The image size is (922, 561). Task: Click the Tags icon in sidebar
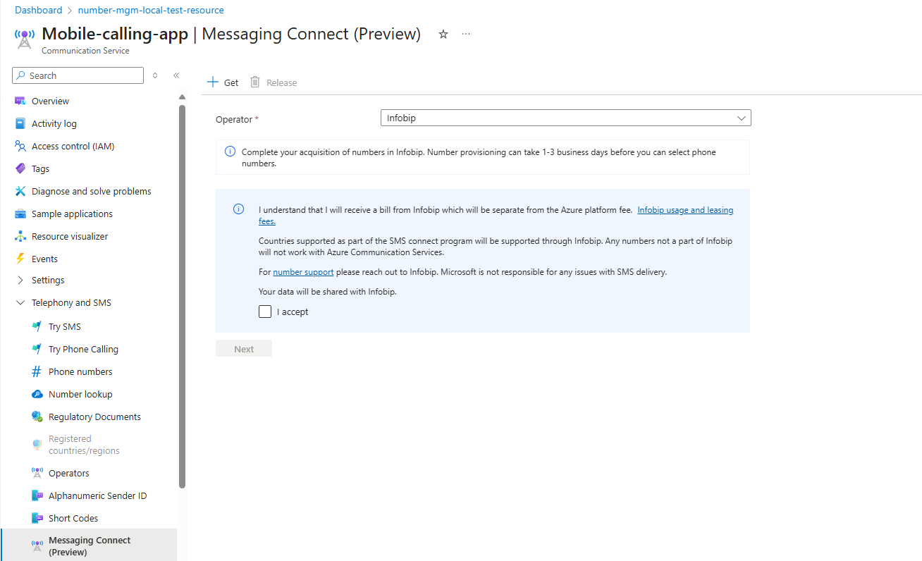pos(20,168)
